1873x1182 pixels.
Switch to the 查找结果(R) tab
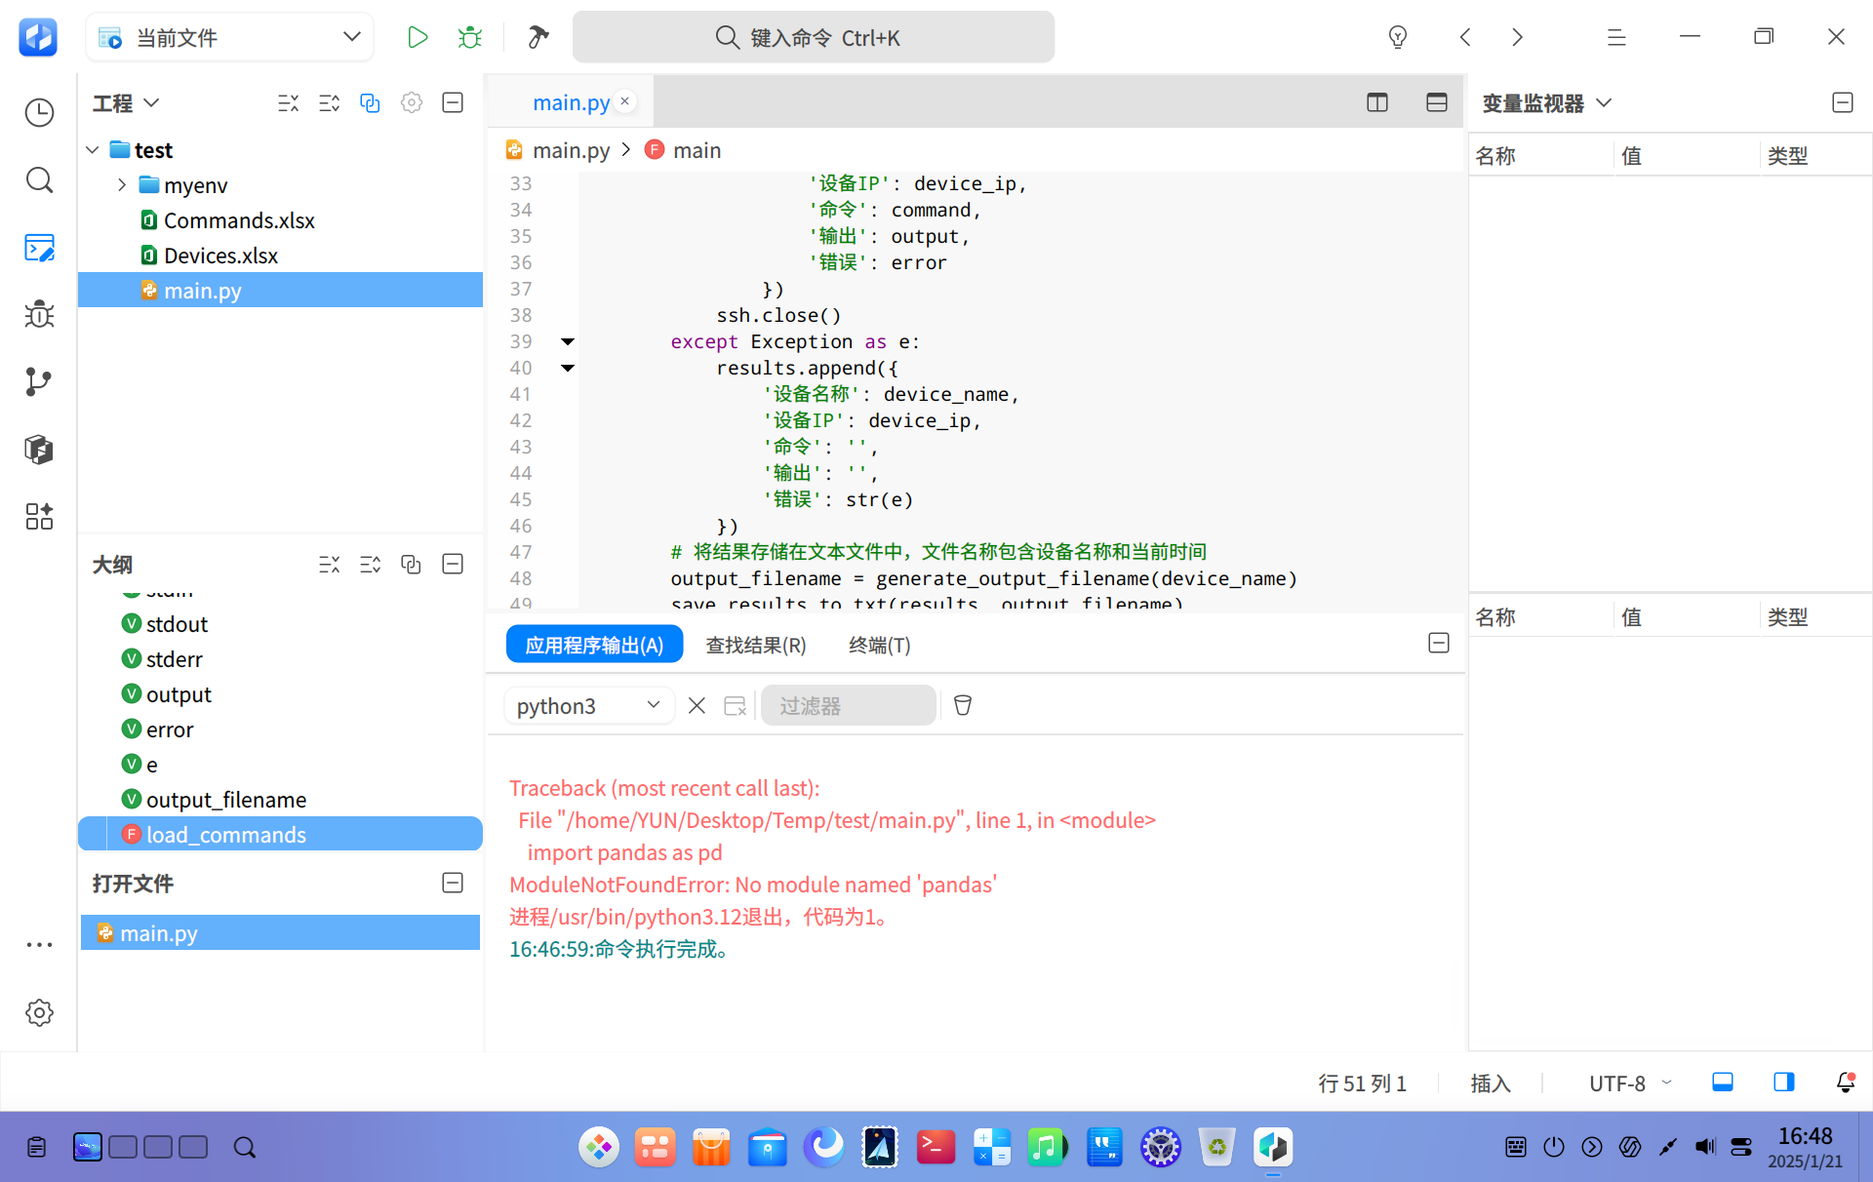(756, 645)
